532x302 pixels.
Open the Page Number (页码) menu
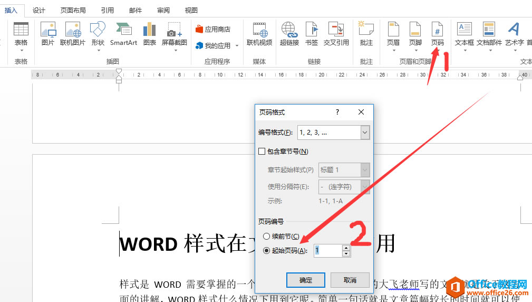(437, 34)
